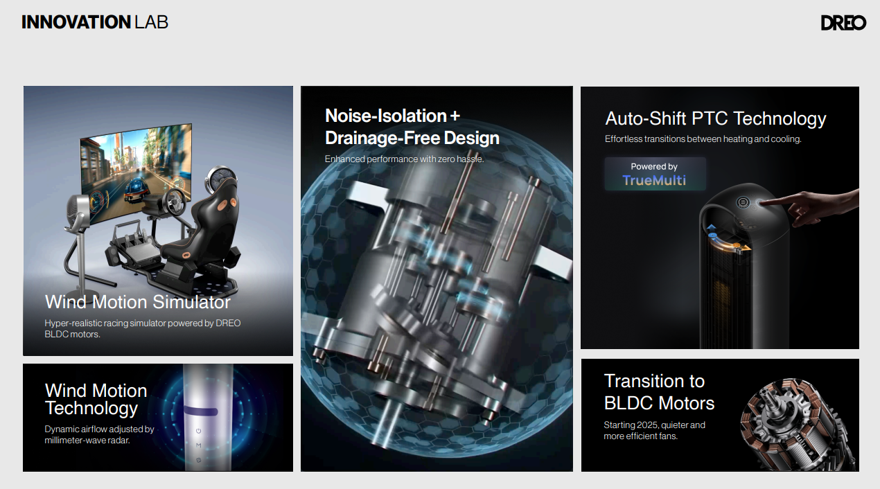
Task: Click the INNOVATION LAB heading
Action: (95, 22)
